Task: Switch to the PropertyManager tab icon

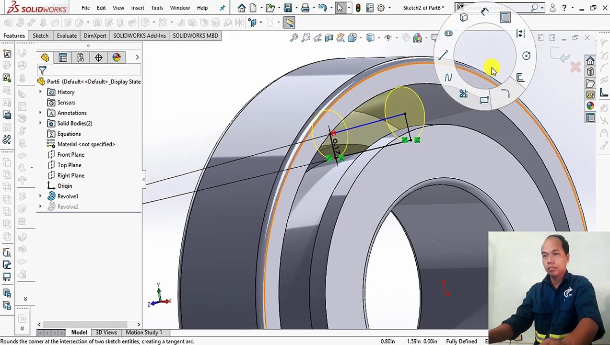Action: pos(63,57)
